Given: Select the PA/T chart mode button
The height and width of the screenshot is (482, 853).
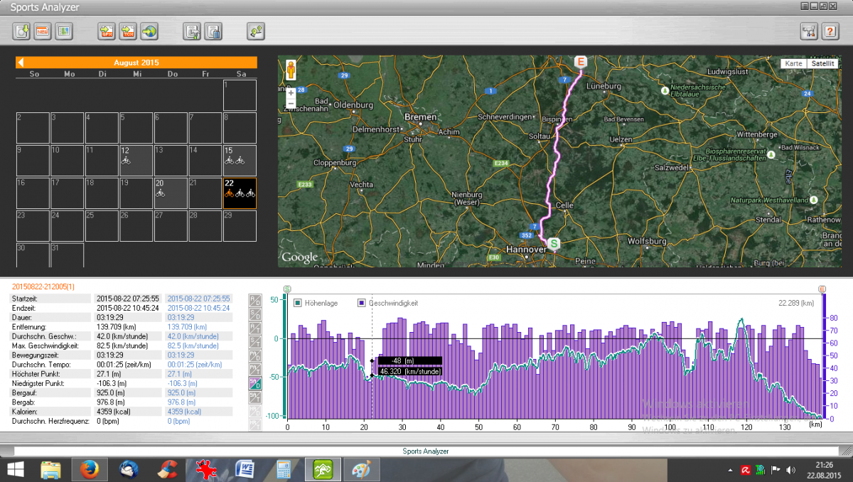Looking at the screenshot, I should point(254,370).
